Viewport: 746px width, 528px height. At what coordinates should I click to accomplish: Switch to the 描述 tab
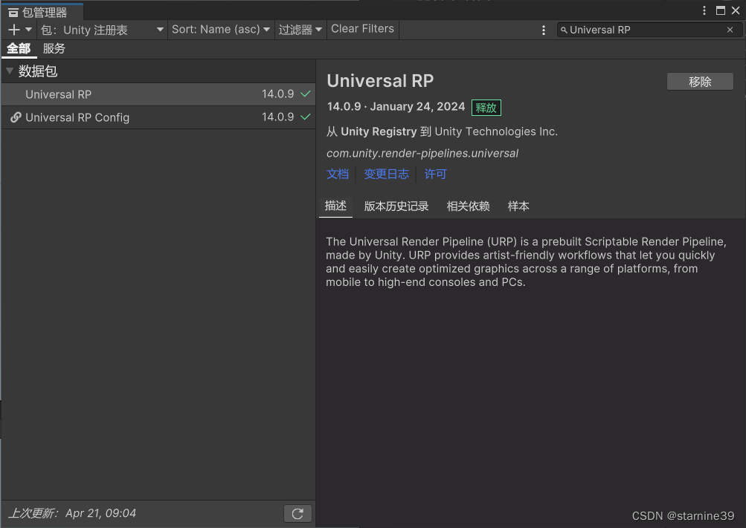pyautogui.click(x=335, y=206)
